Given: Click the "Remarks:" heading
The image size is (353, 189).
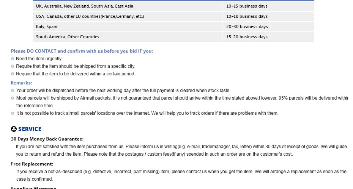Looking at the screenshot, I should click(x=21, y=83).
